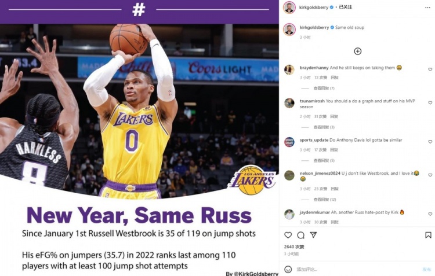Like the post with heart icon
435x276 pixels.
(288, 235)
